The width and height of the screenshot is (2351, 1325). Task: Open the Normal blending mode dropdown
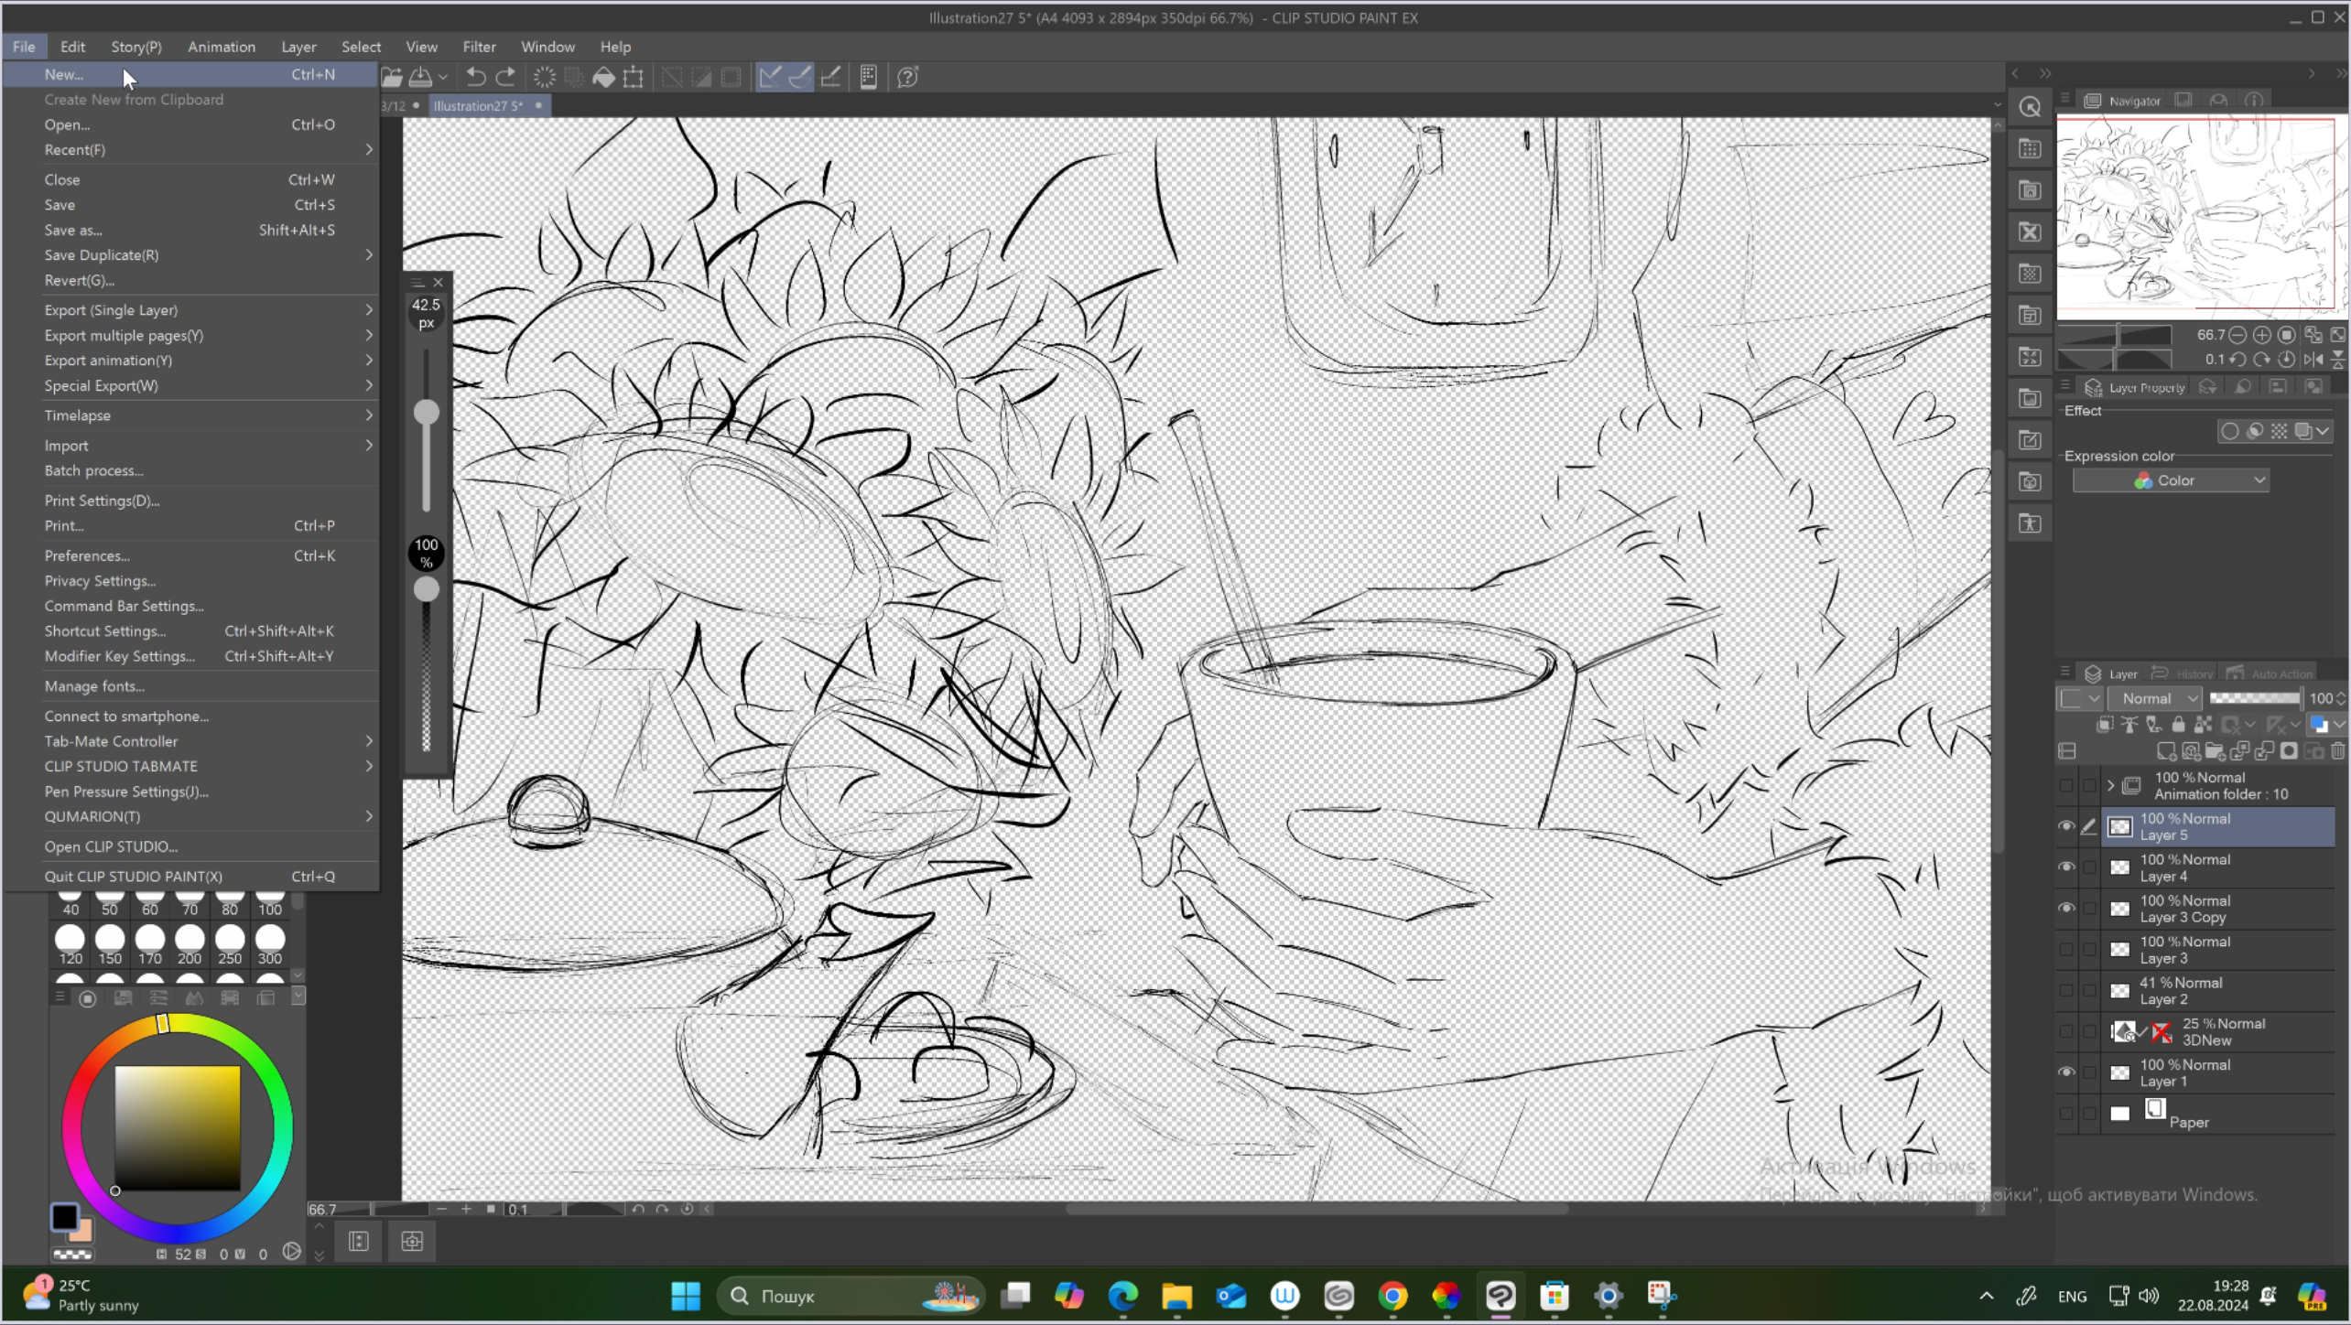click(x=2155, y=698)
